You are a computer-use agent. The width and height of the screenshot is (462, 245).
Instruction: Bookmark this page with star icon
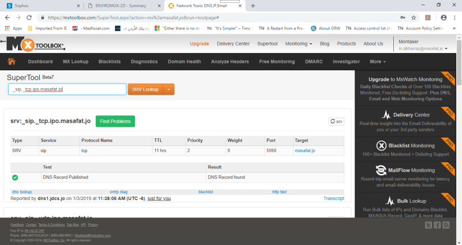413,18
